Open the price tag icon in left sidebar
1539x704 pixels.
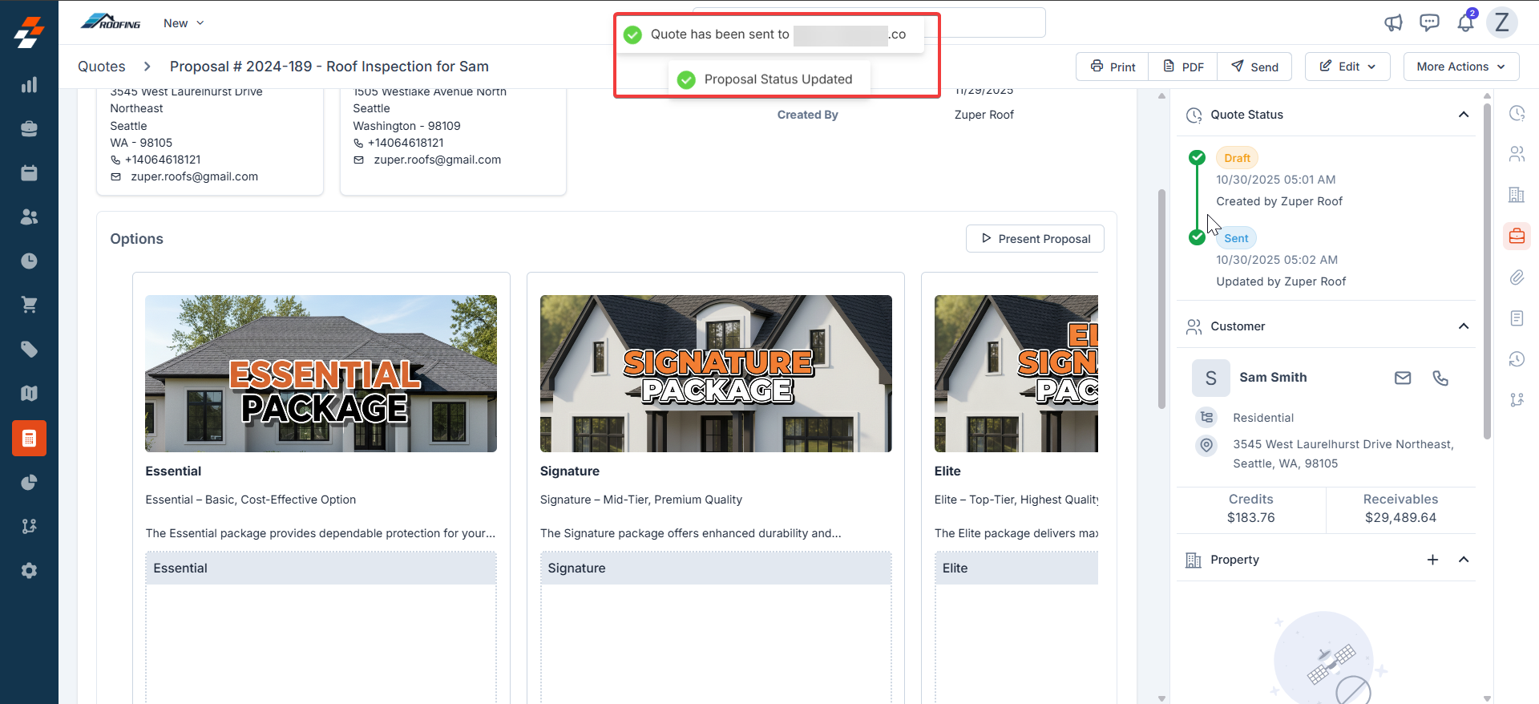29,350
